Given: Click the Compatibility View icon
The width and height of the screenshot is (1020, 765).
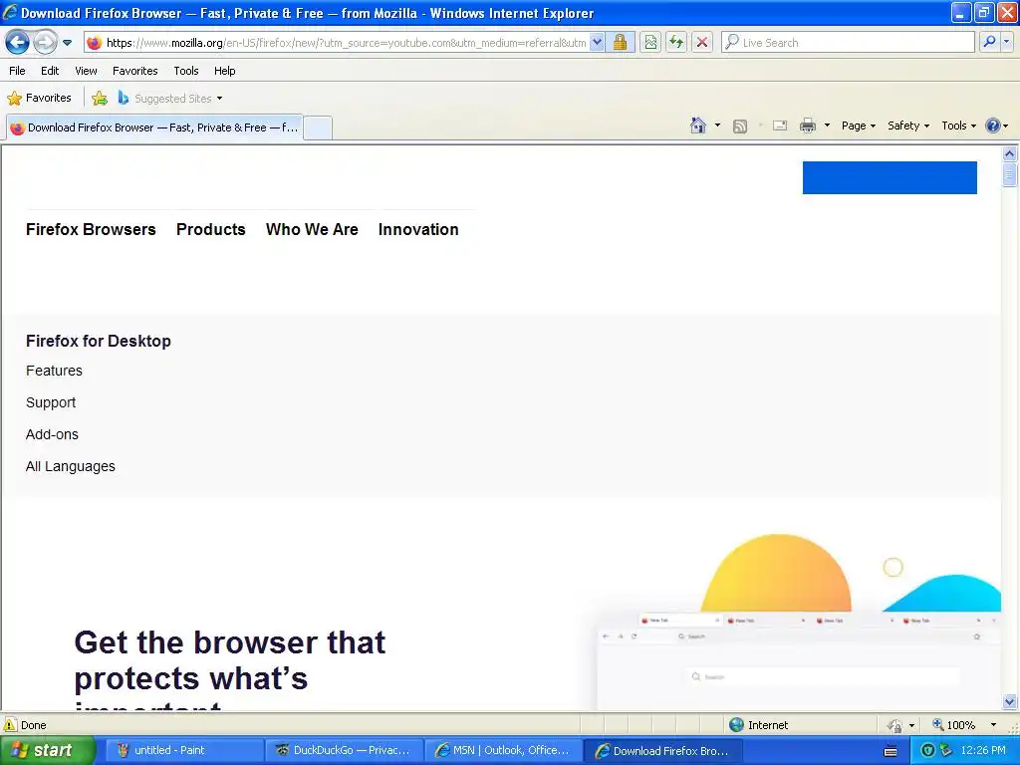Looking at the screenshot, I should 650,43.
